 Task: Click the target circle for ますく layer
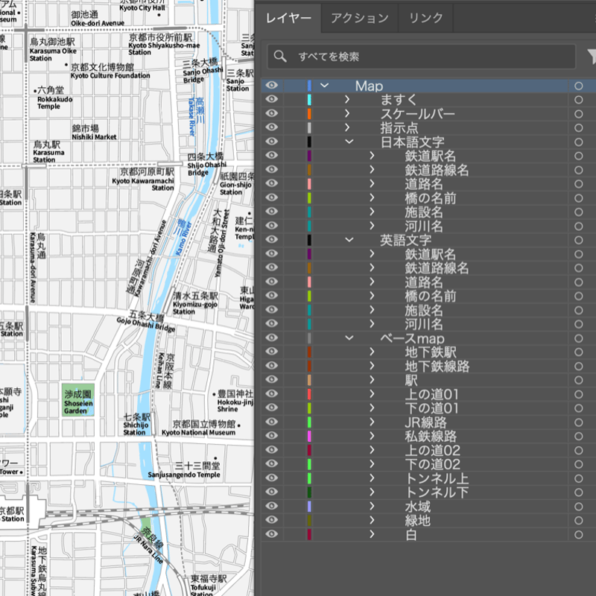pyautogui.click(x=578, y=100)
